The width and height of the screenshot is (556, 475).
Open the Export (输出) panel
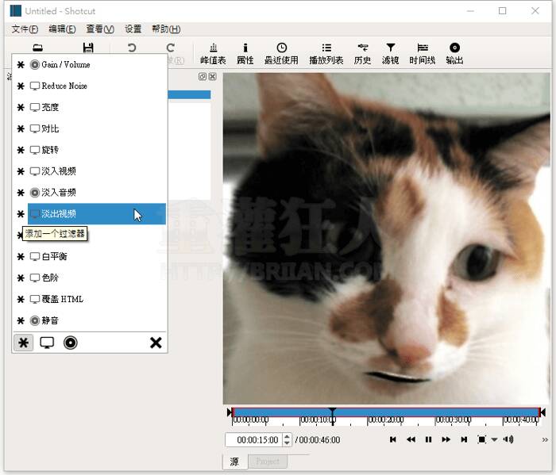(454, 54)
